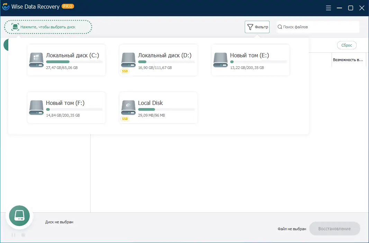
Task: Click the drive icon for Локальный диск (D:)
Action: (128, 60)
